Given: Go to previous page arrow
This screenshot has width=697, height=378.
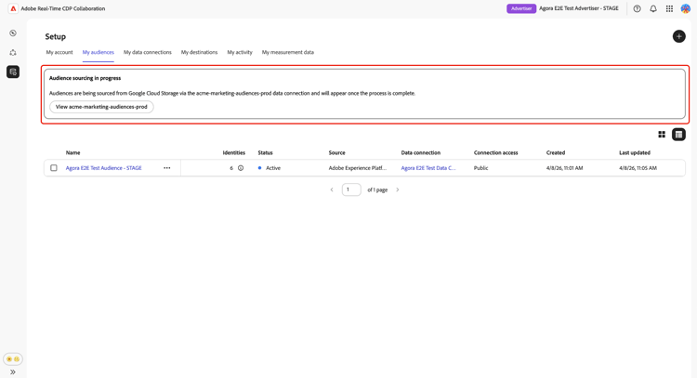Looking at the screenshot, I should coord(332,189).
